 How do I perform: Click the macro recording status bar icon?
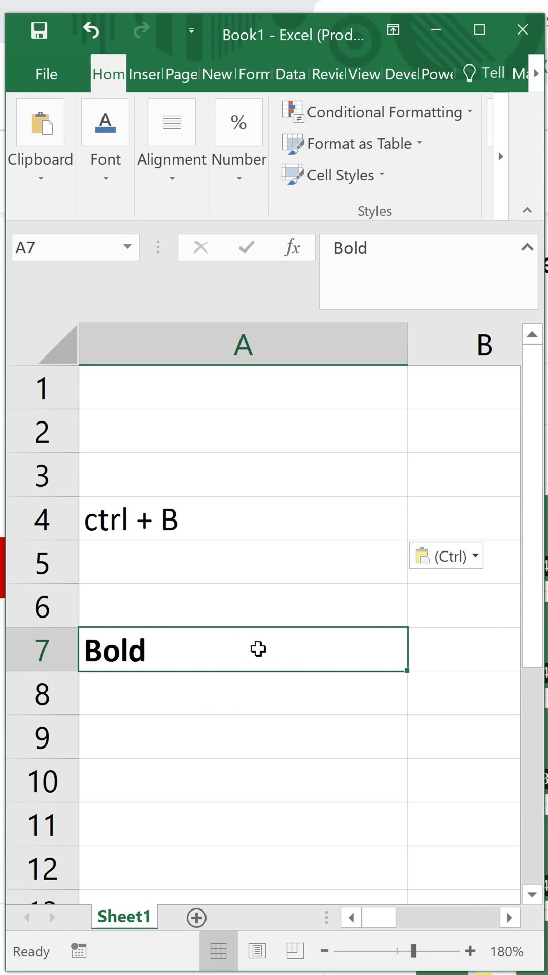pyautogui.click(x=79, y=951)
